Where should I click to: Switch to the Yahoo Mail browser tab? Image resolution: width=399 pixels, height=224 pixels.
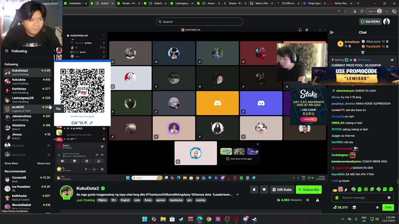tap(262, 3)
